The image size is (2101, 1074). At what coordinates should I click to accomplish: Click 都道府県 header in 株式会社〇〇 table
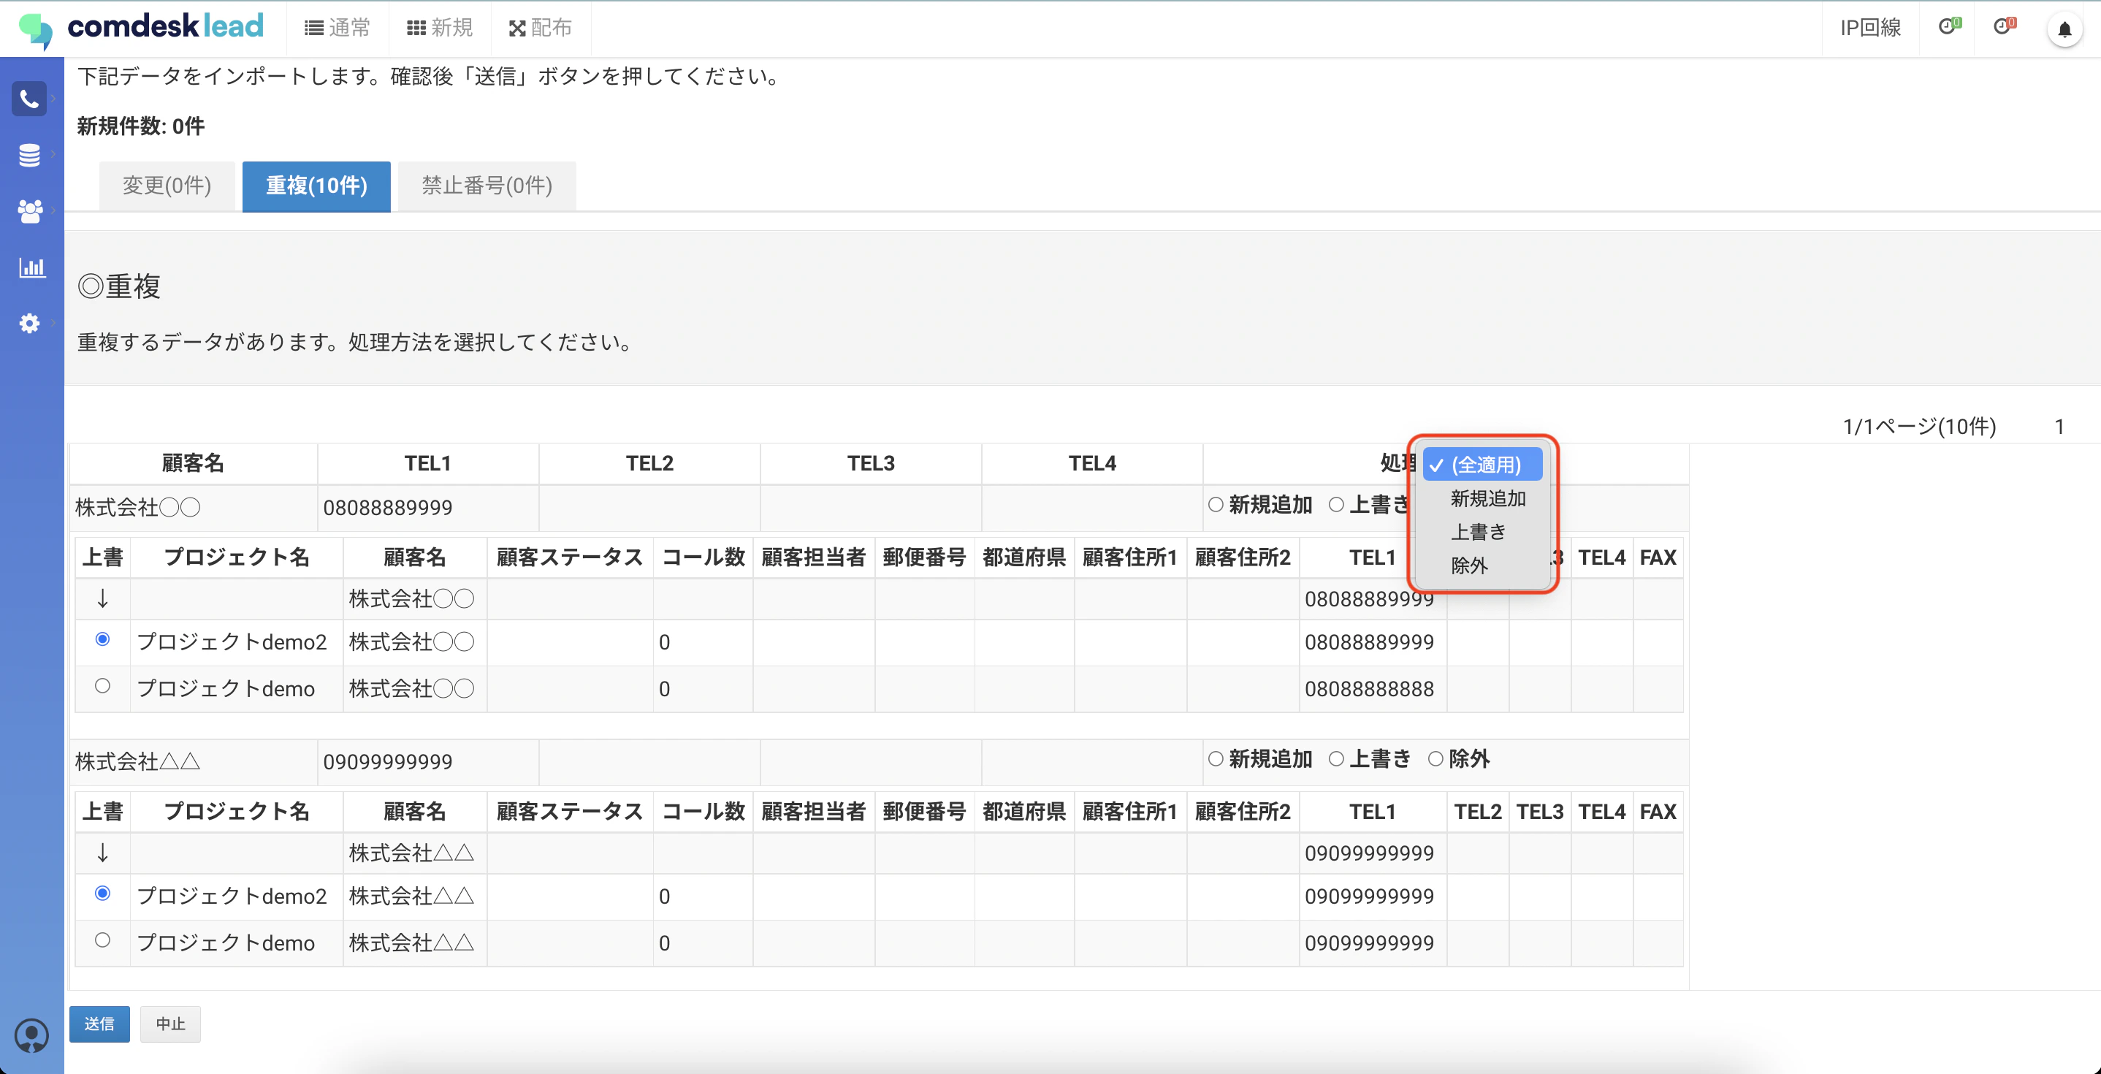(1024, 557)
